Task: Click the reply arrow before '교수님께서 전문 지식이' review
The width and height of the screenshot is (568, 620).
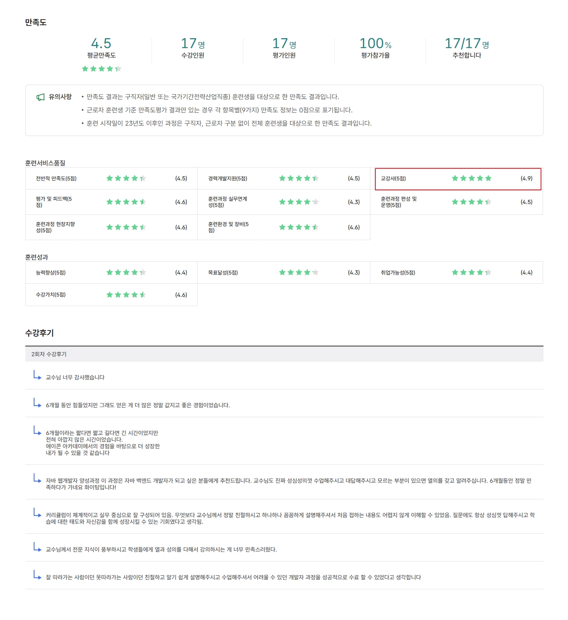Action: point(37,547)
